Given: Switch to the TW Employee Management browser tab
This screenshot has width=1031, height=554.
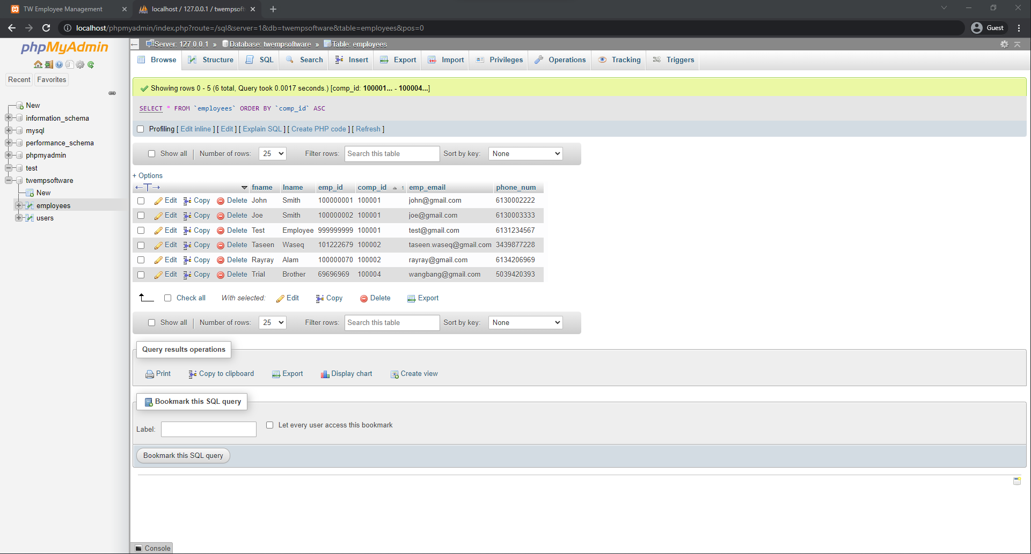Looking at the screenshot, I should [63, 9].
